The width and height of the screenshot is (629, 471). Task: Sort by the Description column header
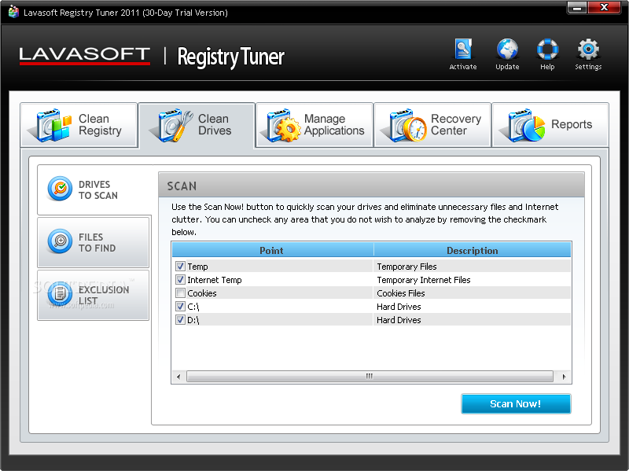coord(473,250)
